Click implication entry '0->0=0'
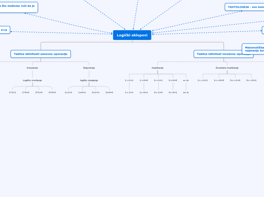 point(173,80)
